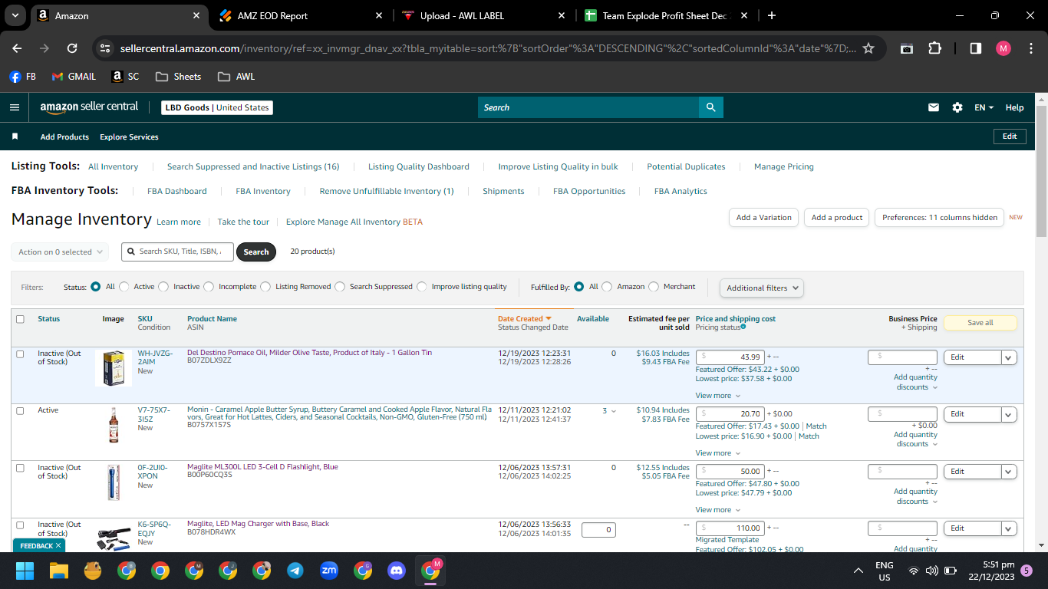Sort by the Date Created column
Screen dimensions: 1048x589
pyautogui.click(x=525, y=318)
